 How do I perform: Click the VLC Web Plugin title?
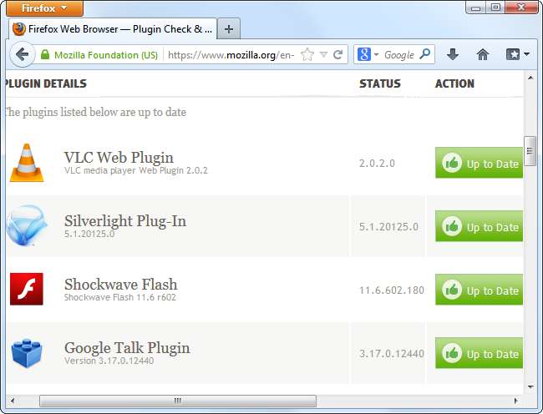tap(119, 158)
